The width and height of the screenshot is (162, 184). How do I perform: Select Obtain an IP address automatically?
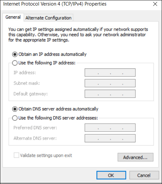15,54
